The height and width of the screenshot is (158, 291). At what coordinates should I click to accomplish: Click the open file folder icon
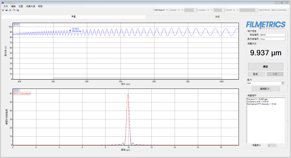[3, 10]
